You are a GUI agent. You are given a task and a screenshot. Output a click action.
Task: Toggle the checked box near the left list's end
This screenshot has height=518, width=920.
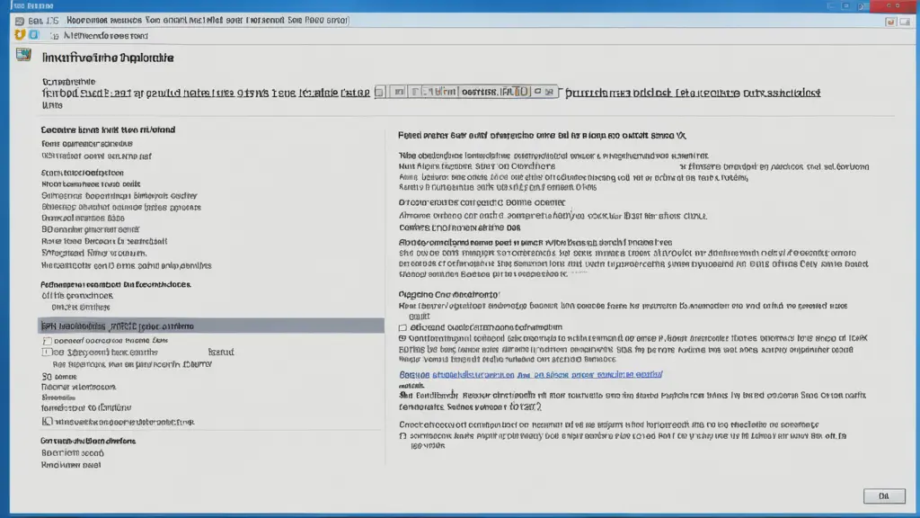click(47, 421)
